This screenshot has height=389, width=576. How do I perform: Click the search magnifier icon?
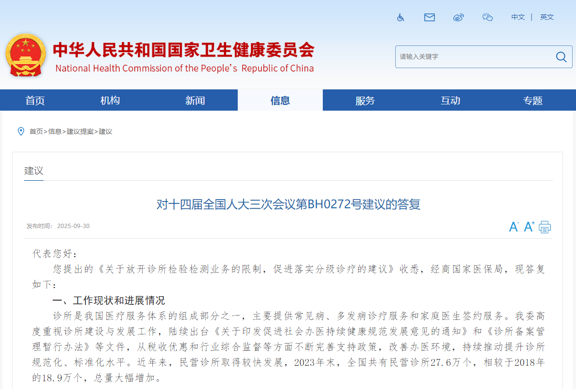point(561,57)
